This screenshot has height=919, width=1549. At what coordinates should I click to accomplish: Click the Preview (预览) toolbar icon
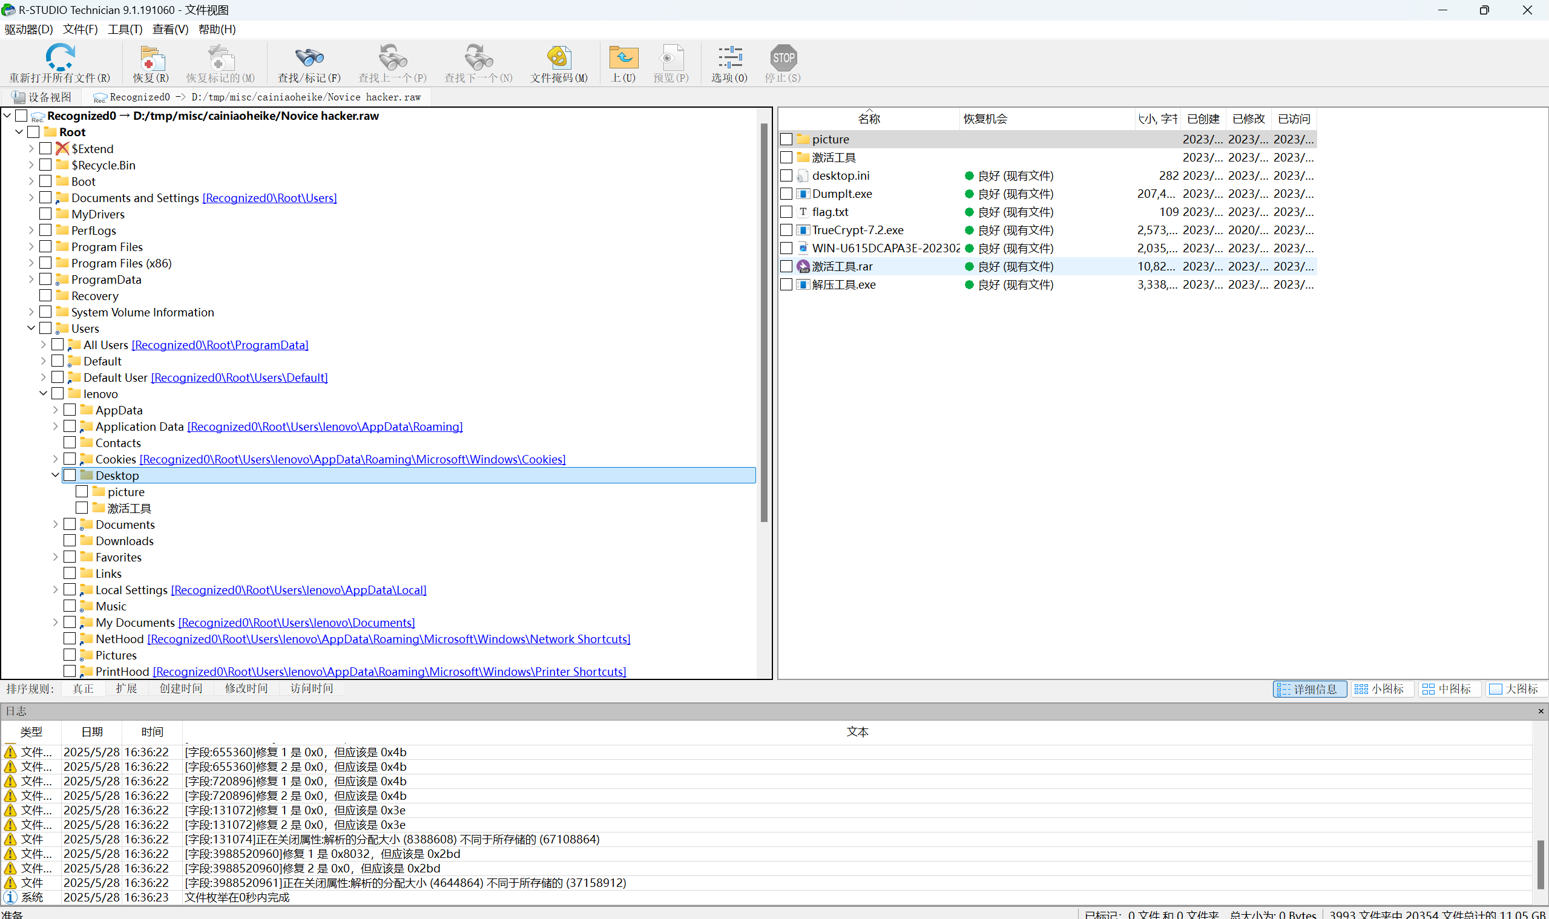(x=671, y=57)
